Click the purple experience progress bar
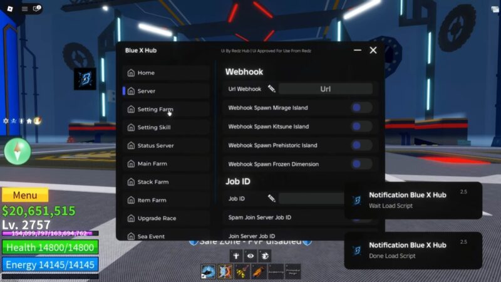 point(50,233)
